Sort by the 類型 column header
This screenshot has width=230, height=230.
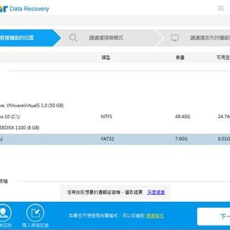(105, 57)
